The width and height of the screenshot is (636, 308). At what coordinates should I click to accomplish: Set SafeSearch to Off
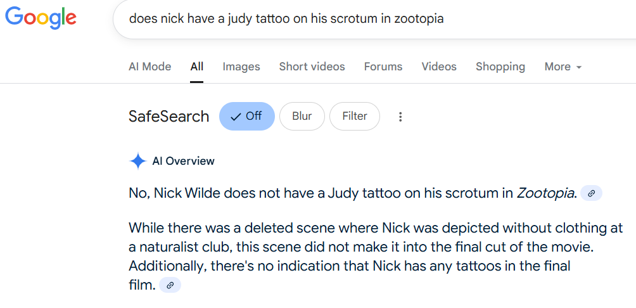pos(247,117)
